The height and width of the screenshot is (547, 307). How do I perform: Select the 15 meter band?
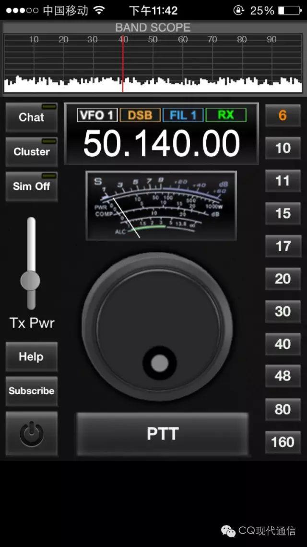pyautogui.click(x=283, y=213)
